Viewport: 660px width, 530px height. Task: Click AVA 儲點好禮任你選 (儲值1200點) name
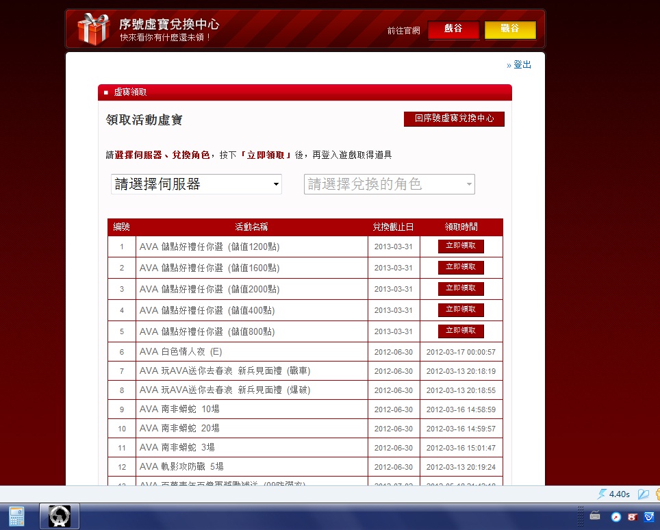coord(210,247)
